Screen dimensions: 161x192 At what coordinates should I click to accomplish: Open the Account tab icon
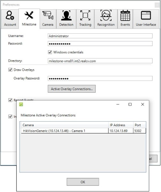pyautogui.click(x=10, y=15)
